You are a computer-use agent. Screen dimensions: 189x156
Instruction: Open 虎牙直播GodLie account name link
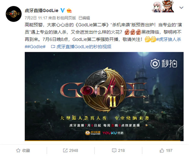[x=42, y=11]
